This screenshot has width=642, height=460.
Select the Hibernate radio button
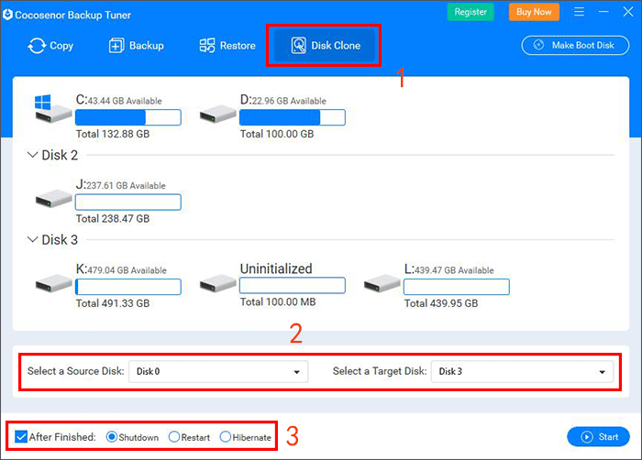coord(226,437)
